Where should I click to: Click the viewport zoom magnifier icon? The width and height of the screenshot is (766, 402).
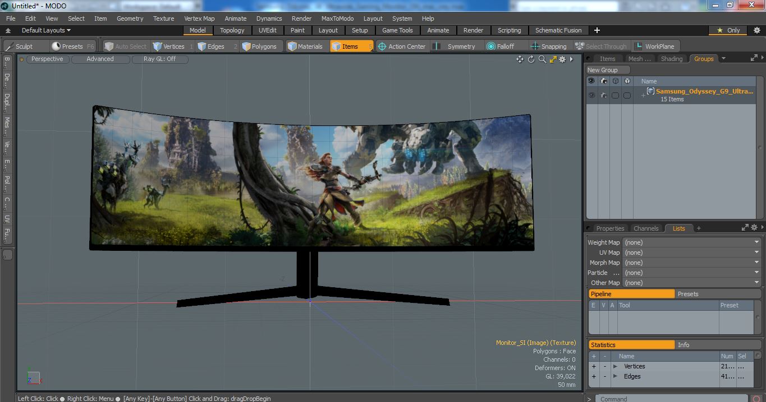tap(542, 59)
